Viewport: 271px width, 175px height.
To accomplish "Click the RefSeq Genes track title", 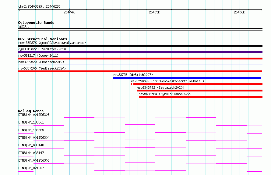I will pos(31,111).
